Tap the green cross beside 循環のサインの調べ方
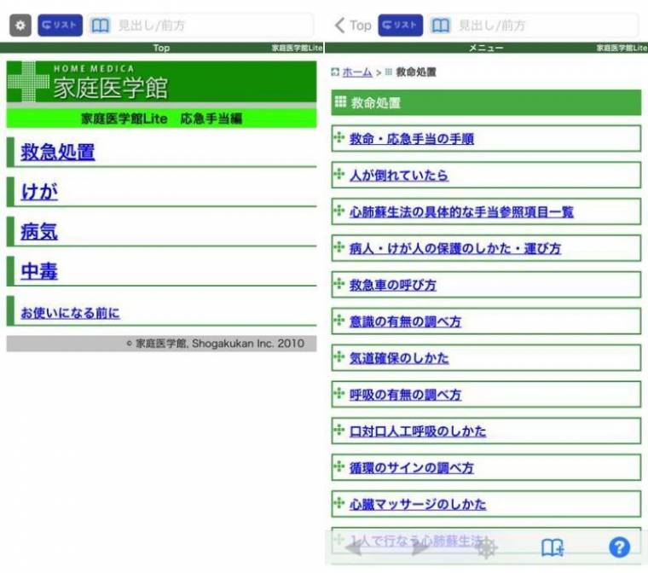This screenshot has width=648, height=573. pyautogui.click(x=338, y=466)
